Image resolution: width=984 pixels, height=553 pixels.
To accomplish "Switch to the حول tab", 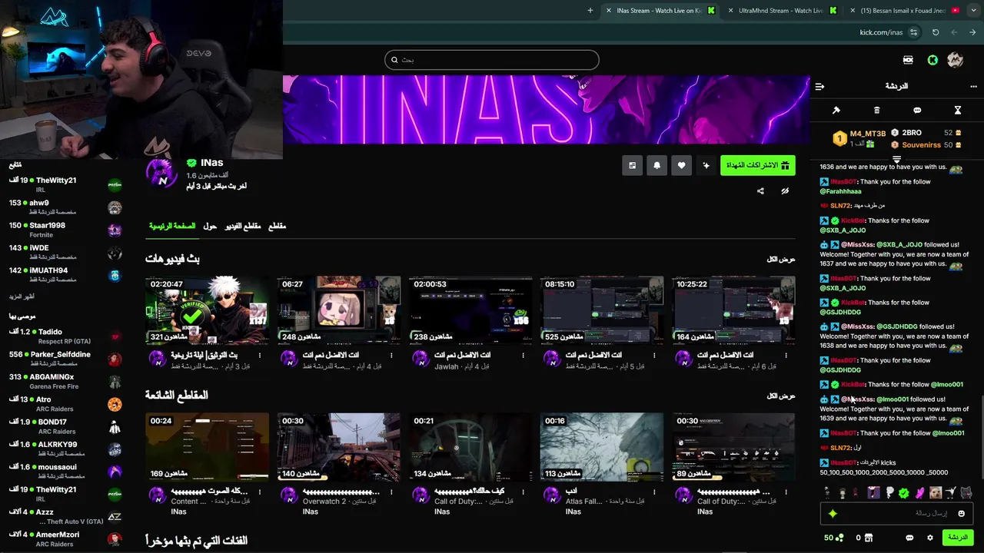I will tap(210, 227).
